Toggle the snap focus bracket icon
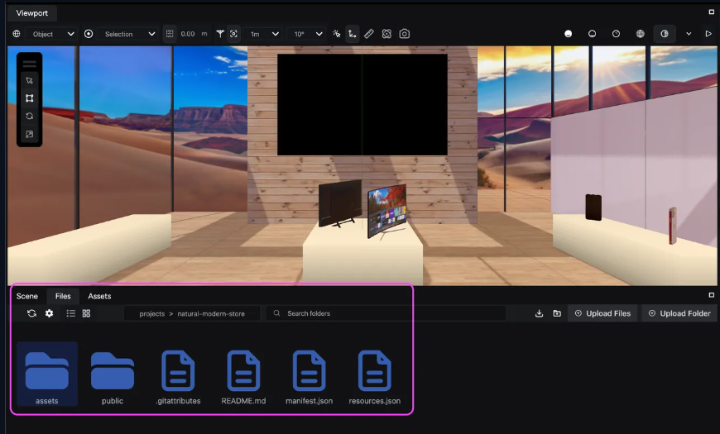Viewport: 720px width, 434px height. pyautogui.click(x=233, y=34)
